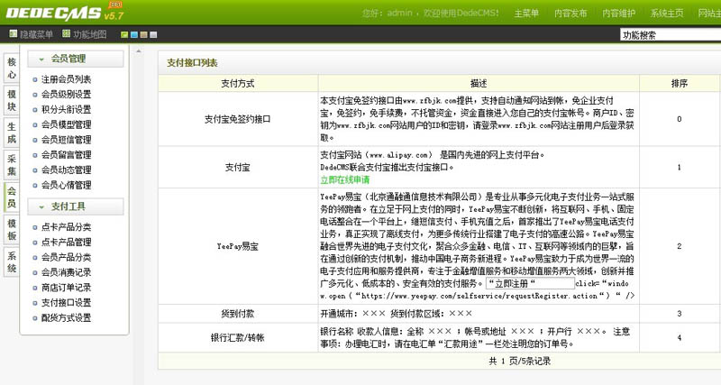Go to 系统主页 in top menu
Viewport: 721px width, 385px height.
(x=666, y=14)
